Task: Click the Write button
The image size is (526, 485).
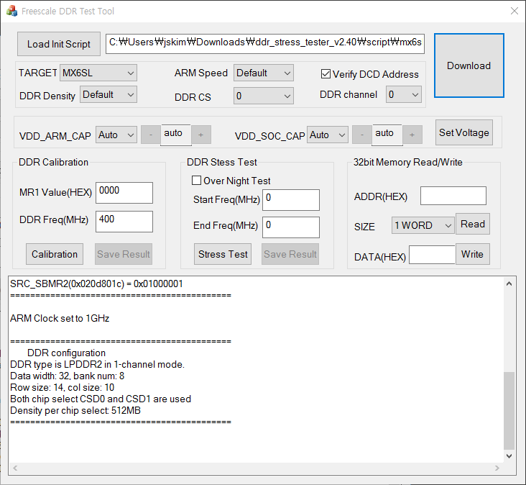Action: click(473, 254)
